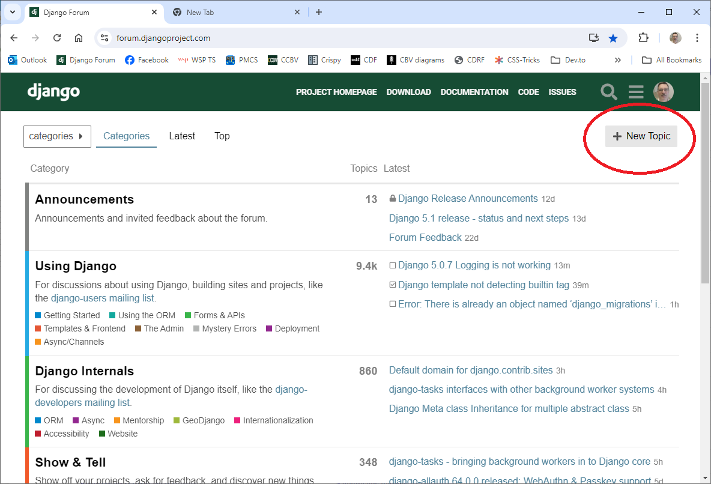This screenshot has height=484, width=711.
Task: Open Forum Feedback topic
Action: [x=425, y=238]
